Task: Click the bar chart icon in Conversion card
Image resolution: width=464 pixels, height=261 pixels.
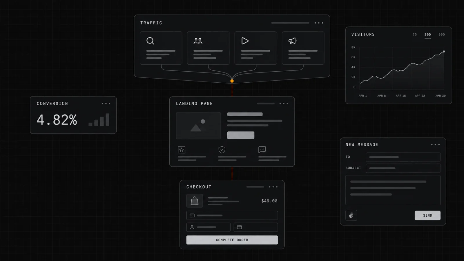Action: coord(99,119)
